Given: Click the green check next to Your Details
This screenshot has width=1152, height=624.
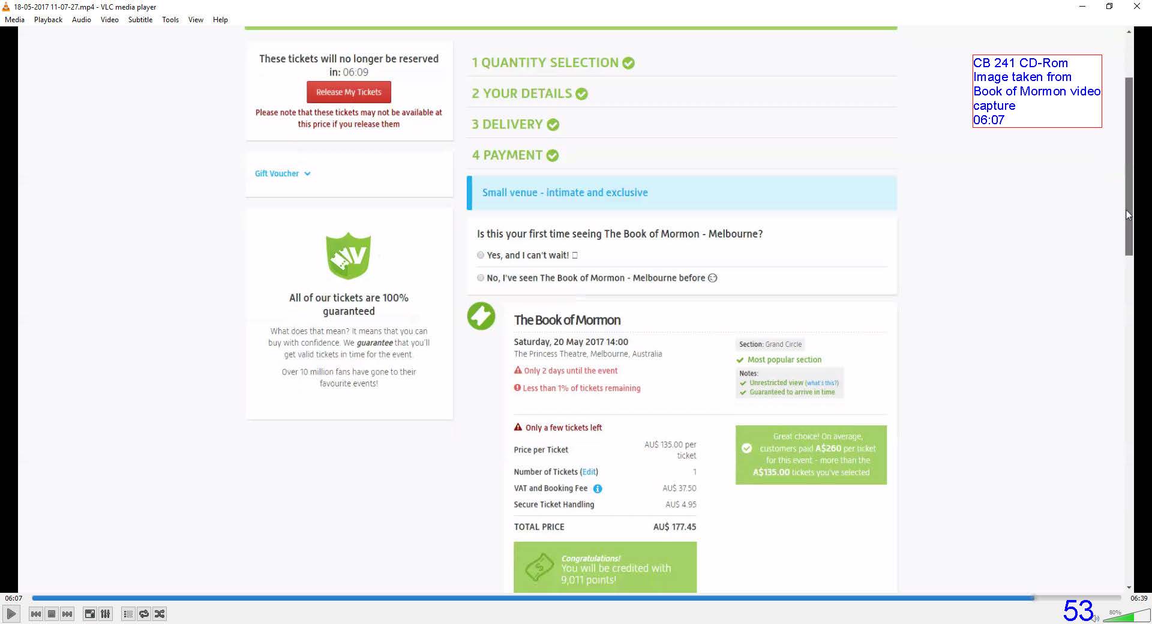Looking at the screenshot, I should [x=581, y=94].
